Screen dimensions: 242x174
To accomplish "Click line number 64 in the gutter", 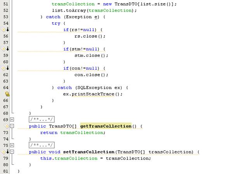I will [x=6, y=88].
